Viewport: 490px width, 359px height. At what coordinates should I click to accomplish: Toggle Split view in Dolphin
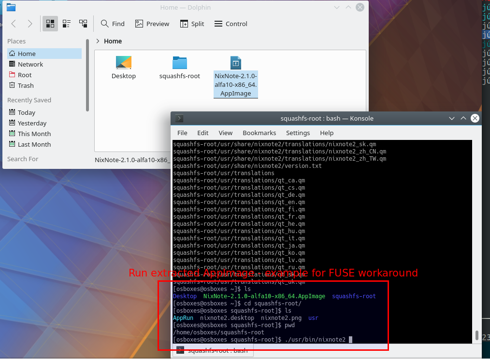[x=192, y=24]
